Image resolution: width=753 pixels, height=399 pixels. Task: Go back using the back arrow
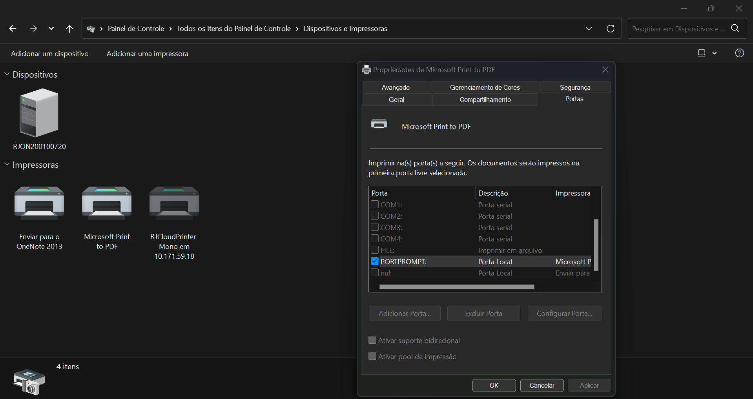click(13, 29)
